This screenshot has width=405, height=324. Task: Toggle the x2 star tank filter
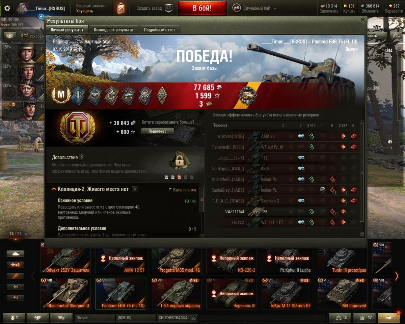[x=16, y=265]
